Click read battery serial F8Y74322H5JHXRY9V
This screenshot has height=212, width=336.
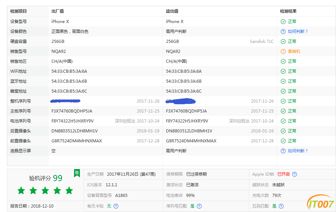coord(187,121)
